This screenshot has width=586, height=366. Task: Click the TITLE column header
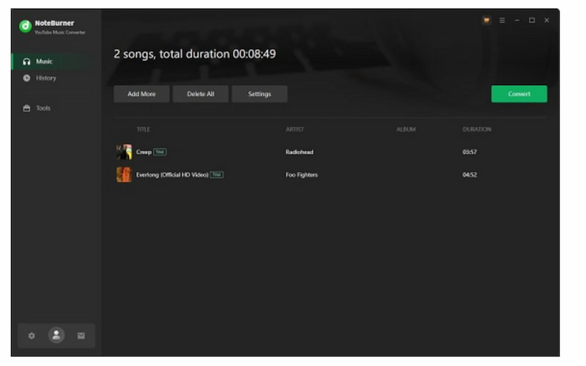(x=144, y=130)
